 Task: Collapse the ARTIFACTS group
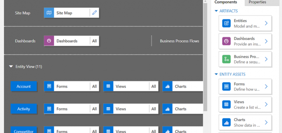pyautogui.click(x=216, y=11)
